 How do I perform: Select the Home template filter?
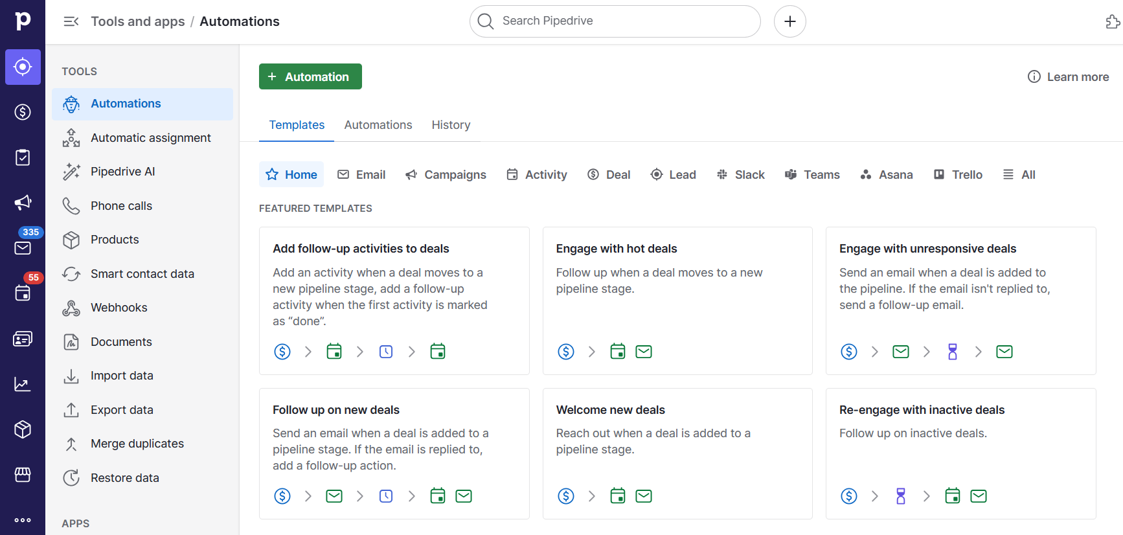tap(291, 174)
